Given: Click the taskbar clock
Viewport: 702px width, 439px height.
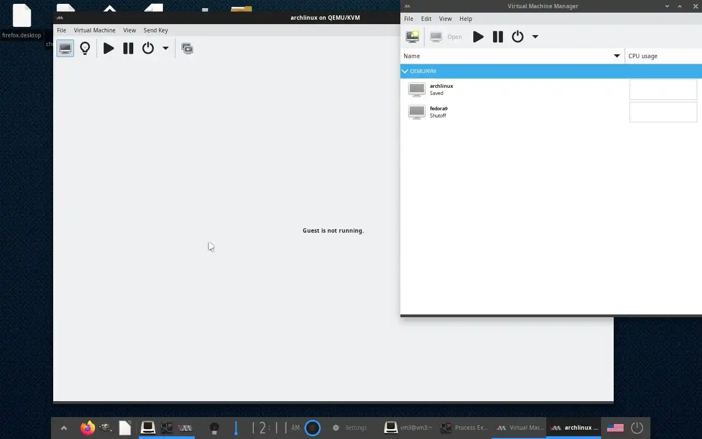Looking at the screenshot, I should (276, 428).
